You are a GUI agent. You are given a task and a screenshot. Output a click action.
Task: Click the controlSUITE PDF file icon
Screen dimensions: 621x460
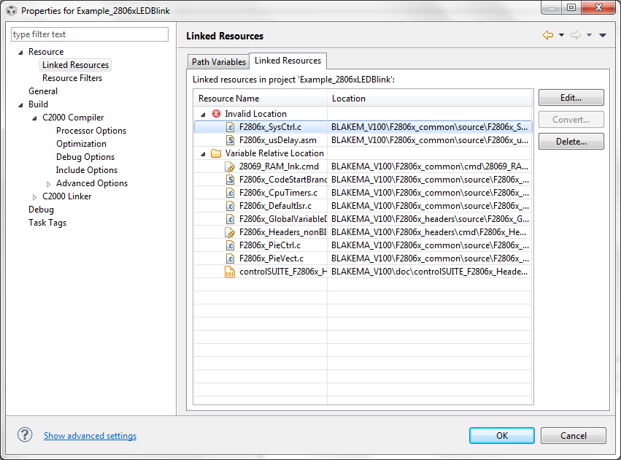(x=230, y=272)
